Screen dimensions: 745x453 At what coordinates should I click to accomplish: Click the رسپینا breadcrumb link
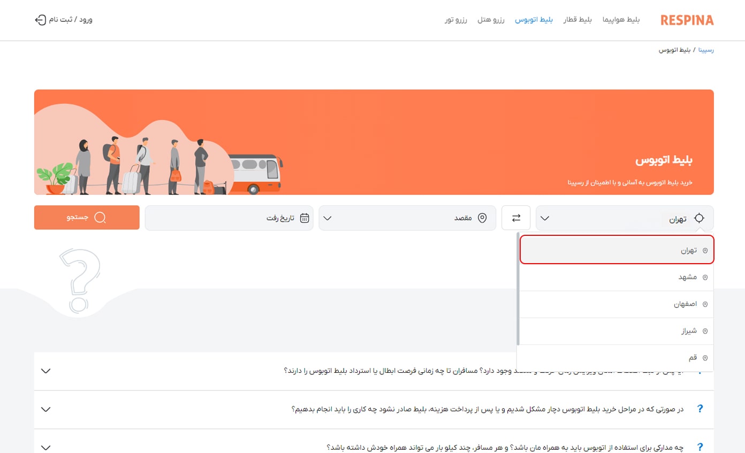coord(705,50)
